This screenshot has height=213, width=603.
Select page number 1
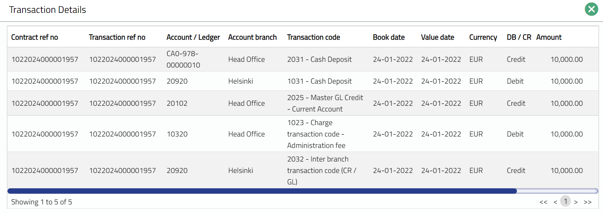point(565,201)
